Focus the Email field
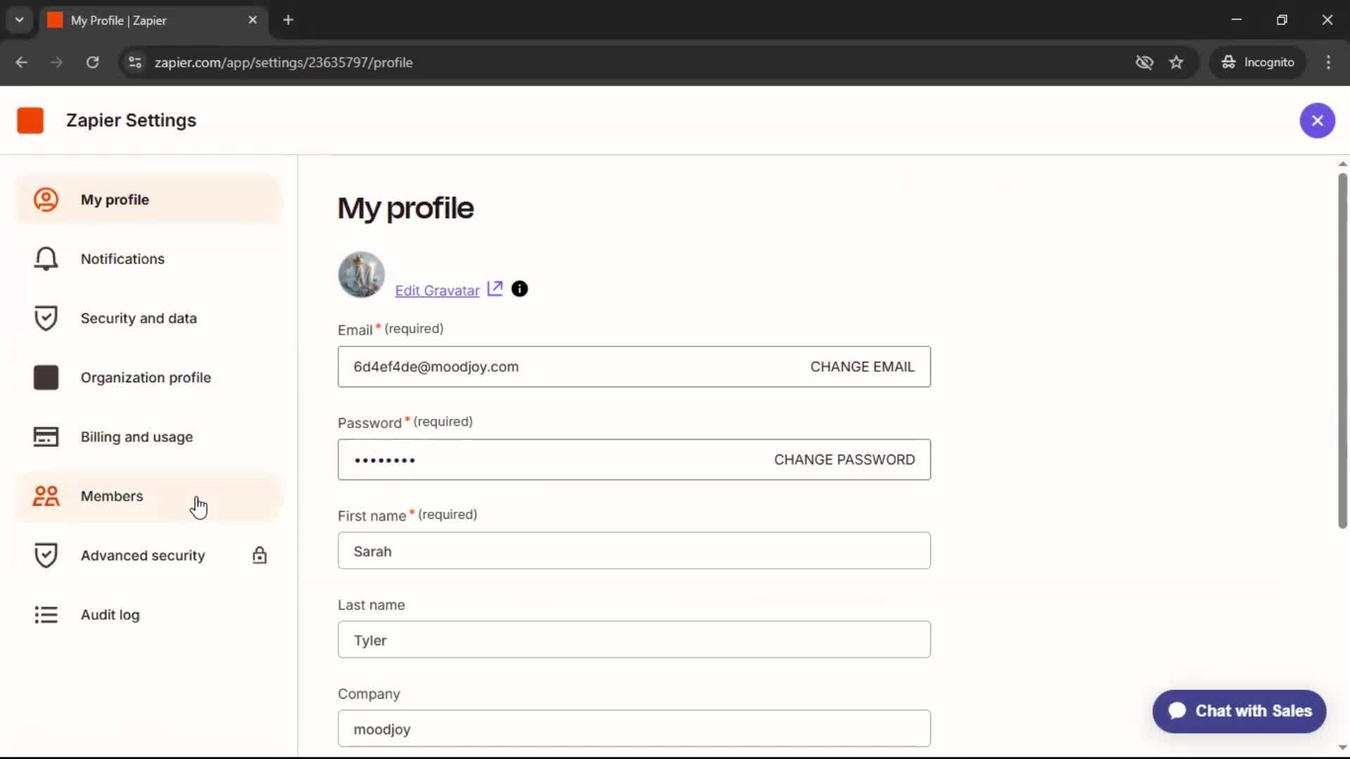 coord(634,367)
